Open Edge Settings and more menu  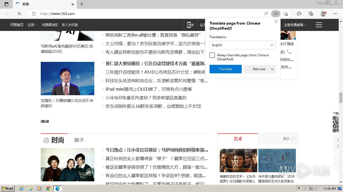(x=335, y=14)
